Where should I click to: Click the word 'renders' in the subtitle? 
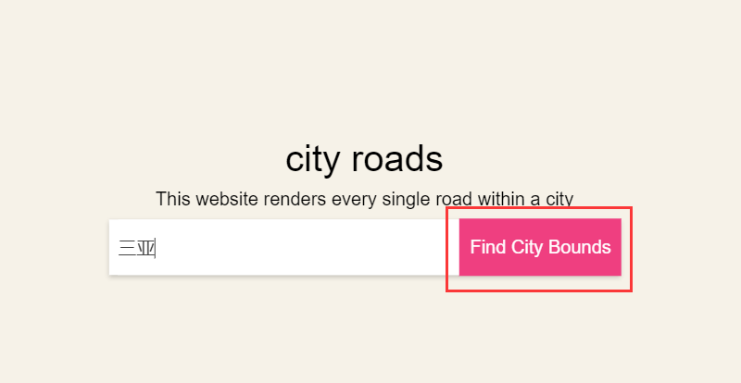tap(295, 199)
